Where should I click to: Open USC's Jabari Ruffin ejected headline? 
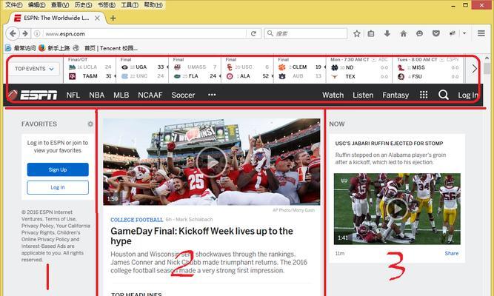[389, 144]
